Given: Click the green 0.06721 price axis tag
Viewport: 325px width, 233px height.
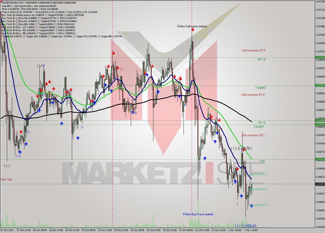Looking at the screenshot, I should point(320,159).
